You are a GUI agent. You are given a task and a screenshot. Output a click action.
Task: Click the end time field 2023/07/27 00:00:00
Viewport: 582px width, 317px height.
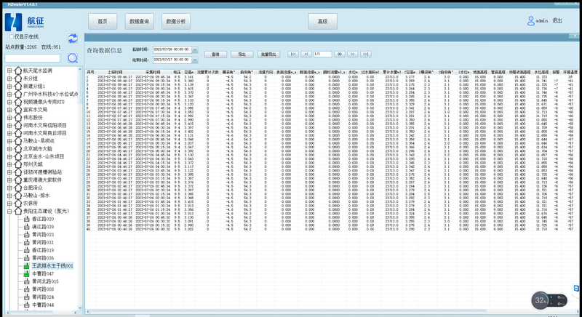(172, 60)
